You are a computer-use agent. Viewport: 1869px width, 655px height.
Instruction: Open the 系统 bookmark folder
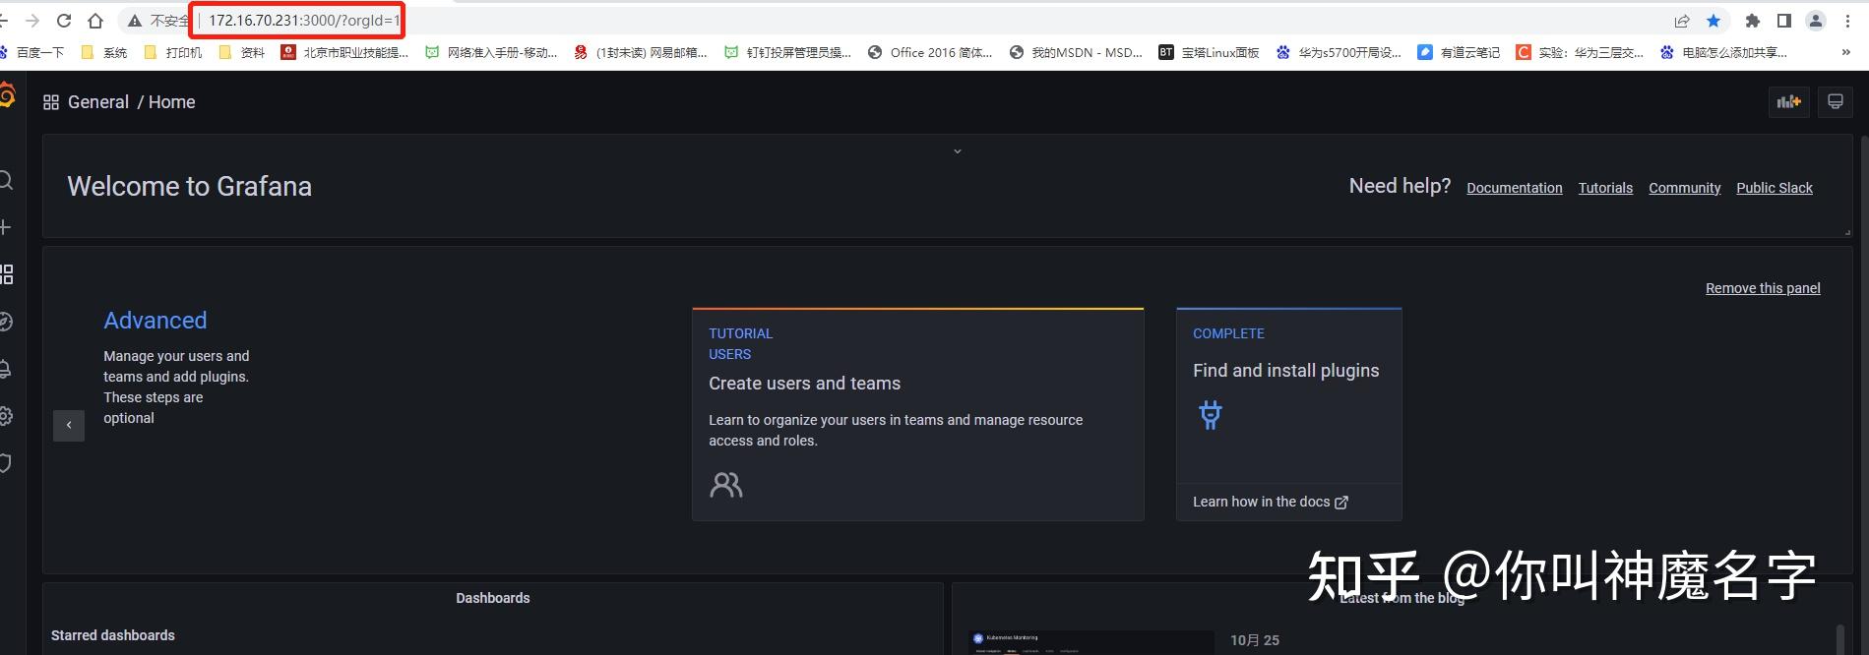click(104, 53)
